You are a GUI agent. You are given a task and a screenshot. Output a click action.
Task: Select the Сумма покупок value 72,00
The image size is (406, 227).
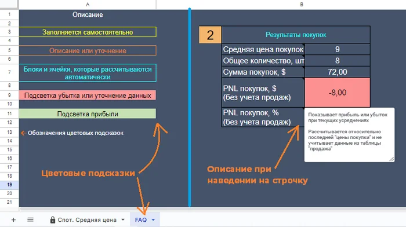pyautogui.click(x=338, y=72)
